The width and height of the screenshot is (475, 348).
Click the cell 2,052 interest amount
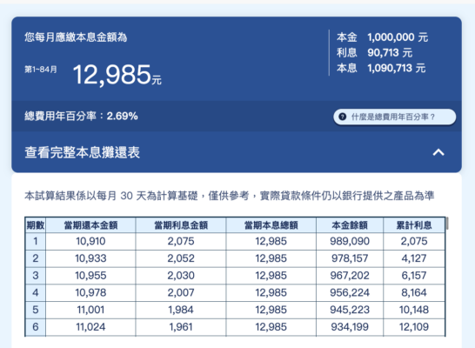point(181,258)
